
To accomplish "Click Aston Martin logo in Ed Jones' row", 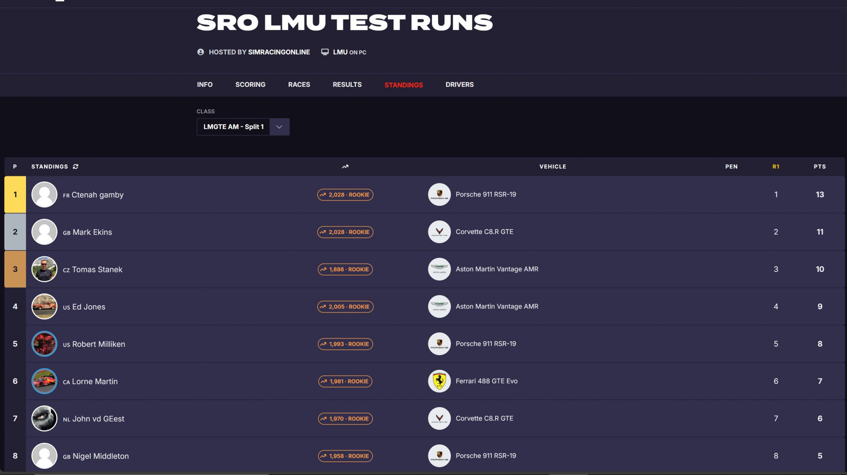I will pos(439,307).
